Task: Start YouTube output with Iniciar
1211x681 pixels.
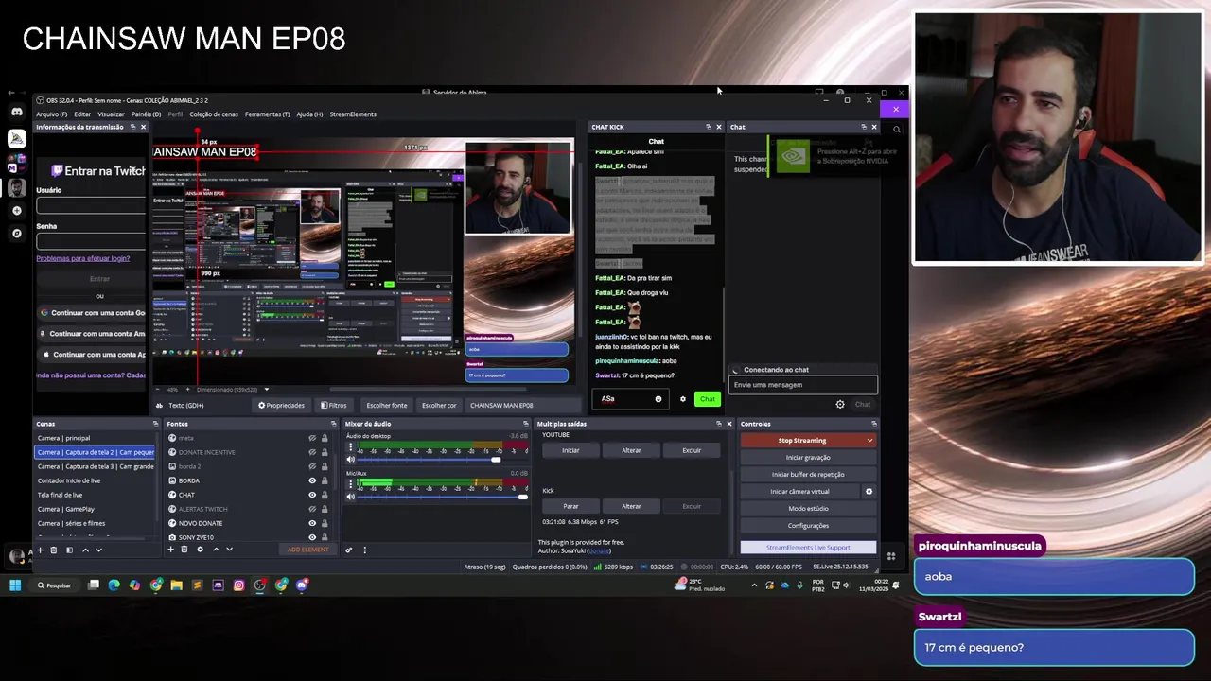Action: click(x=570, y=450)
